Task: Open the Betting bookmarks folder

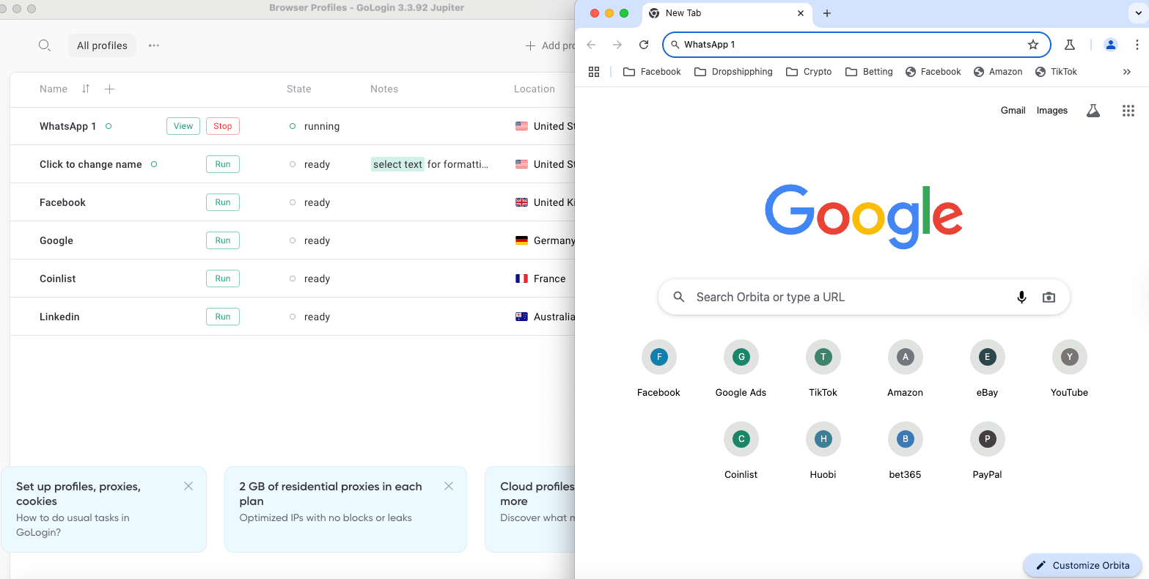Action: click(x=869, y=72)
